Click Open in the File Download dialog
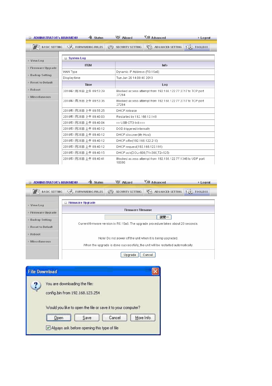Viewport: 272px width, 386px height. (x=59, y=318)
